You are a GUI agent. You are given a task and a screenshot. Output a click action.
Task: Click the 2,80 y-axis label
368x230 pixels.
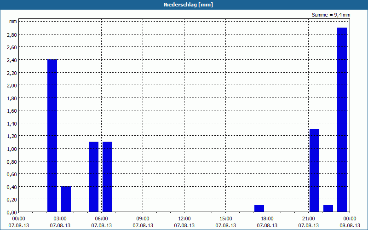[12, 35]
